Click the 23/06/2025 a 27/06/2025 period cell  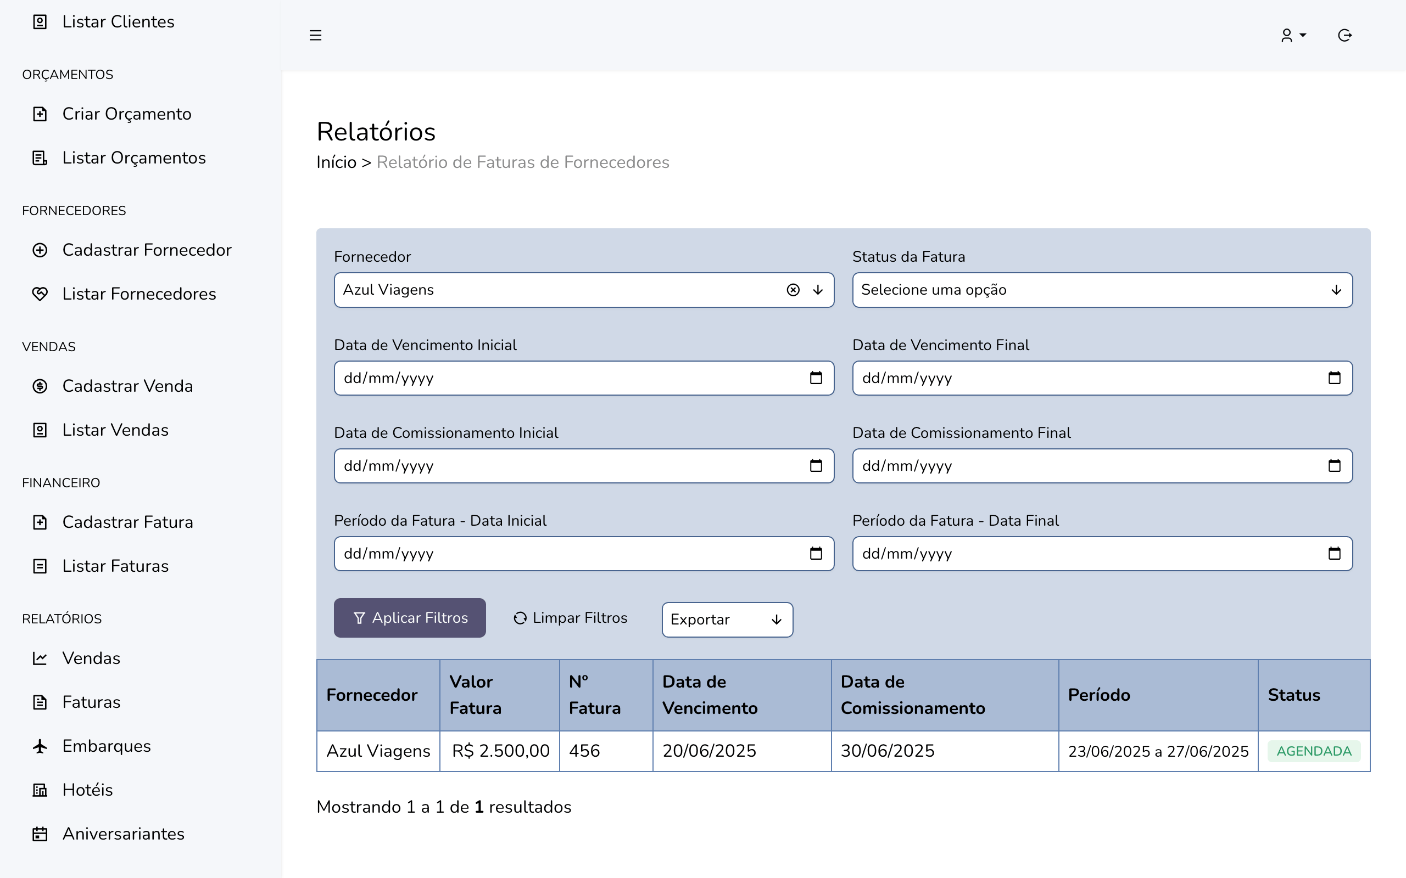(1158, 751)
